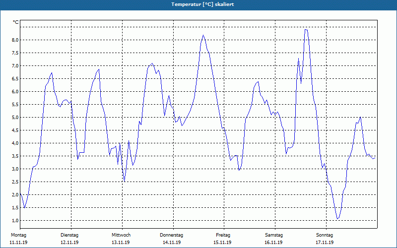Select the 2,0 y-axis value
This screenshot has height=248, width=397.
click(15, 195)
